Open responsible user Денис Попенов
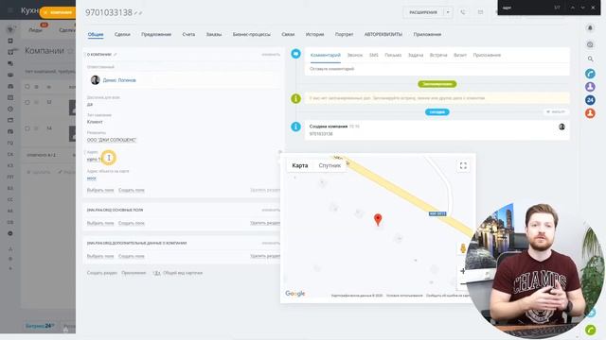The image size is (606, 340). pos(119,80)
